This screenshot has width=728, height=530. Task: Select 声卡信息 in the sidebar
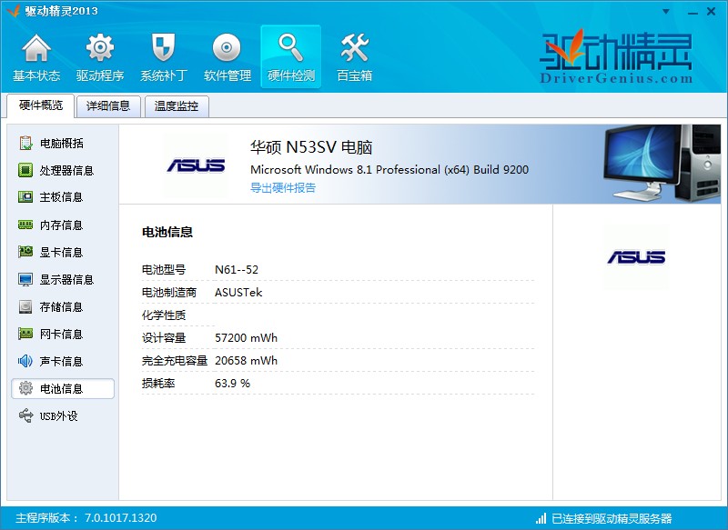click(63, 361)
